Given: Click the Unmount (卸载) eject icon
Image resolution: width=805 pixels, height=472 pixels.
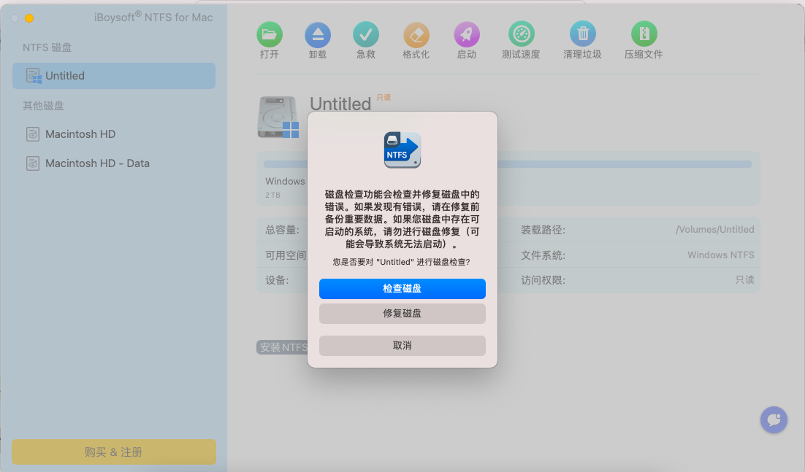Looking at the screenshot, I should click(318, 34).
